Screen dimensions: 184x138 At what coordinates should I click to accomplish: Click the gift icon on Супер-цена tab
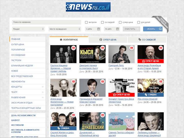coord(101,40)
